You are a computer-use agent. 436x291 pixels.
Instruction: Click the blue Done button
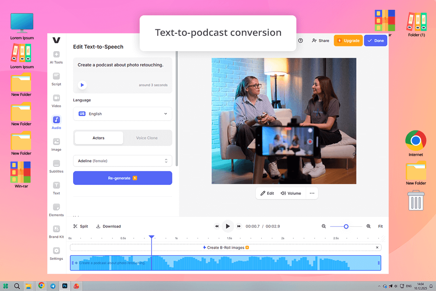point(376,40)
